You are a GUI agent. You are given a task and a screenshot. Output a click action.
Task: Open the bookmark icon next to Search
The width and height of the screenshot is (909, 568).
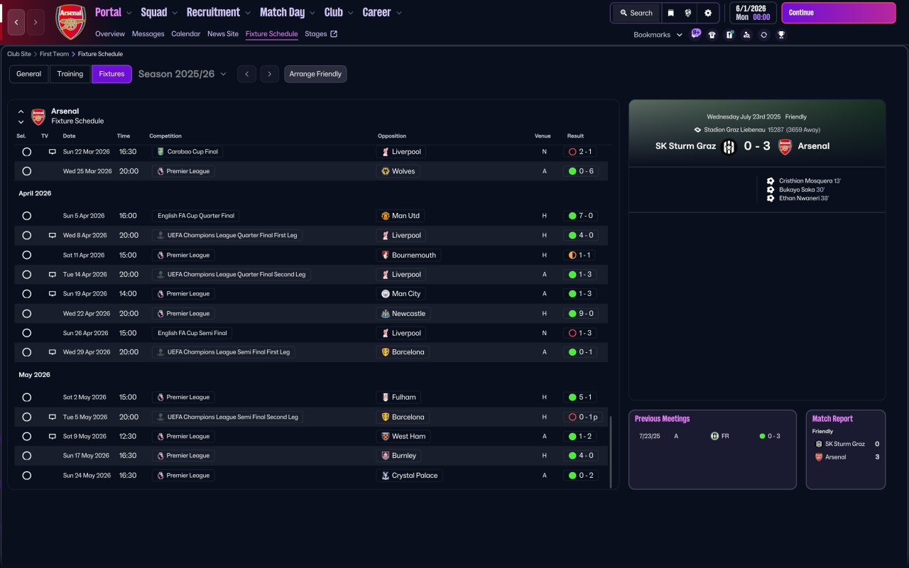click(x=670, y=13)
